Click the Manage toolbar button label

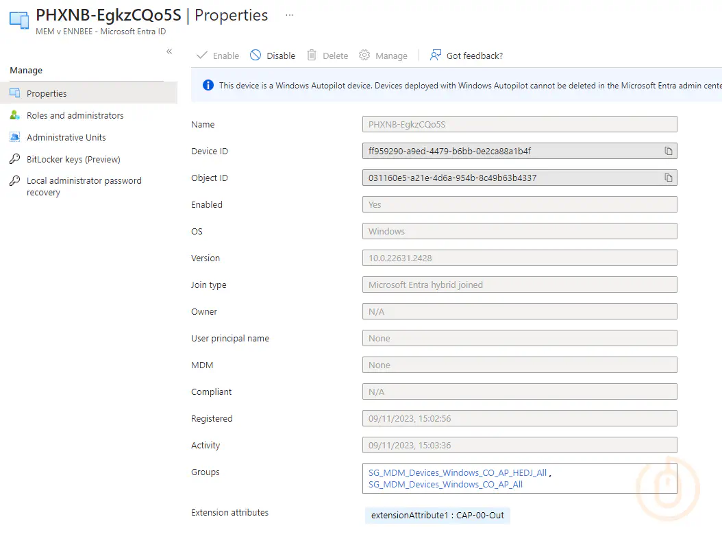[x=391, y=56]
